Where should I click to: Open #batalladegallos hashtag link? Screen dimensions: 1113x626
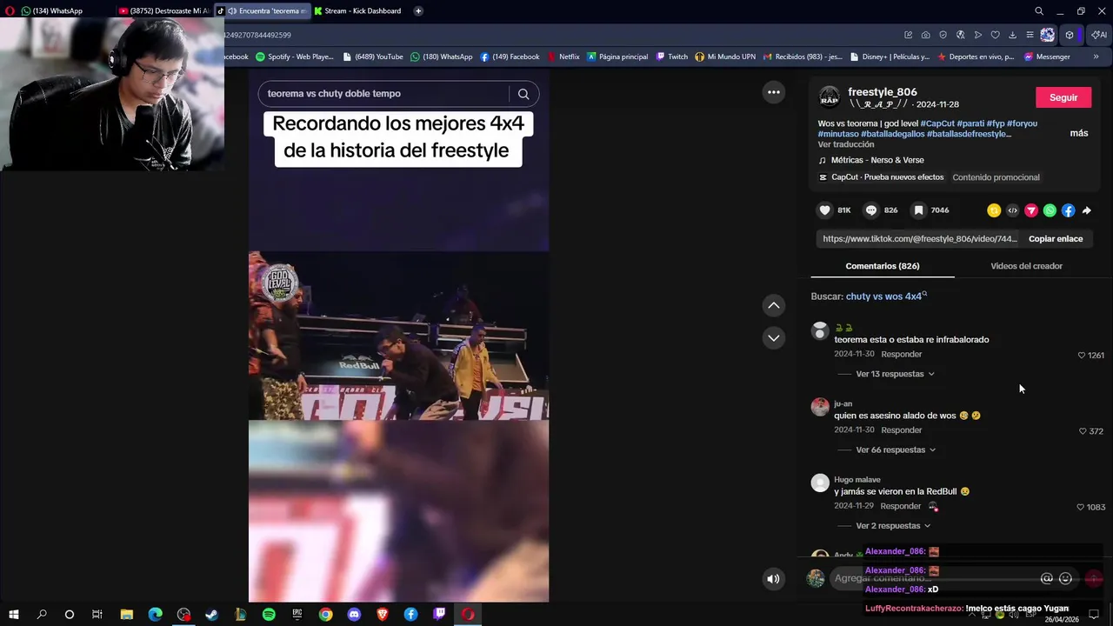pyautogui.click(x=893, y=134)
